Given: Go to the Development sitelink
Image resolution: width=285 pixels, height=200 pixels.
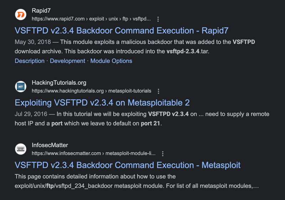Looking at the screenshot, I should pos(67,61).
